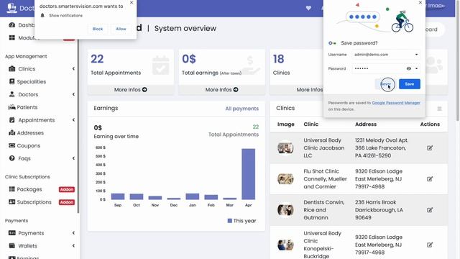Viewport: 460px width, 259px height.
Task: Click the Dentists Corwin clinic thumbnail
Action: pos(285,209)
